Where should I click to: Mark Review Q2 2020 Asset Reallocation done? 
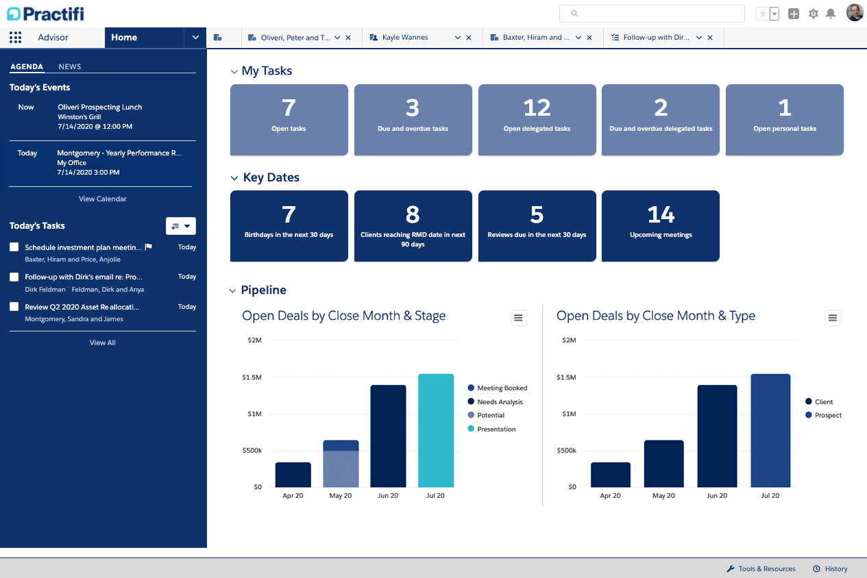[14, 307]
